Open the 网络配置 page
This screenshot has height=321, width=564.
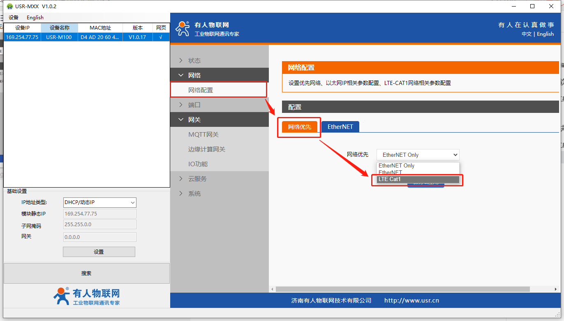pos(201,90)
